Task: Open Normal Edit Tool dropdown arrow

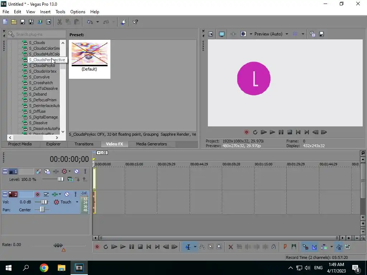Action: tap(195, 247)
